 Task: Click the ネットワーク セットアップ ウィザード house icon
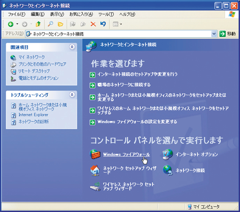pos(95,170)
